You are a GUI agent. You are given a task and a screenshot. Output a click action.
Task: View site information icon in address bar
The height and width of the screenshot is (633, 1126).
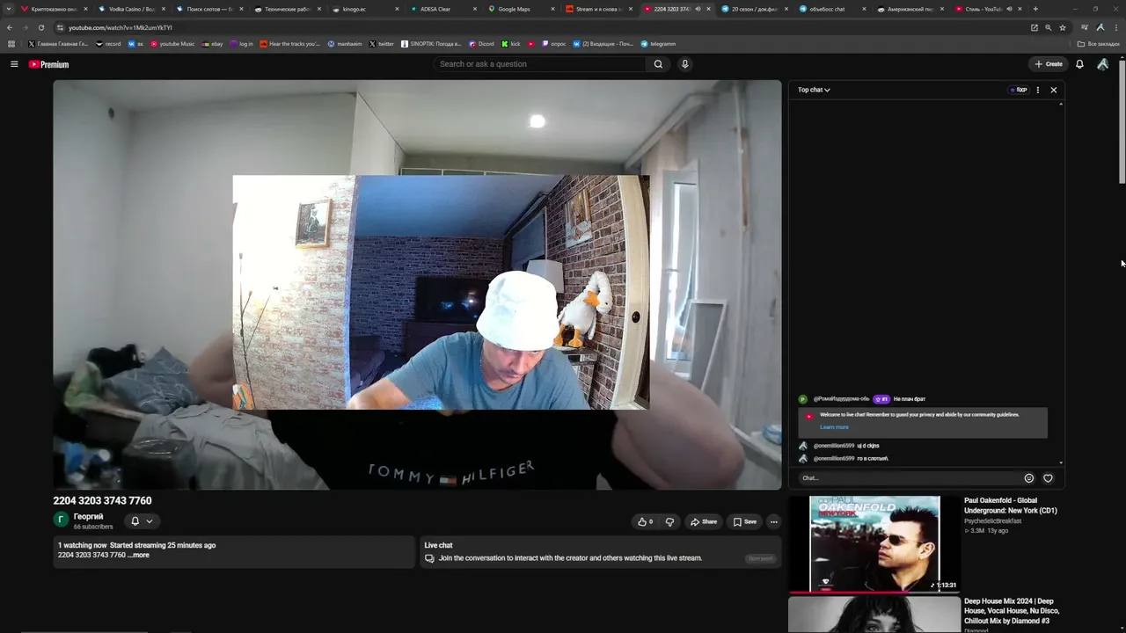click(59, 27)
